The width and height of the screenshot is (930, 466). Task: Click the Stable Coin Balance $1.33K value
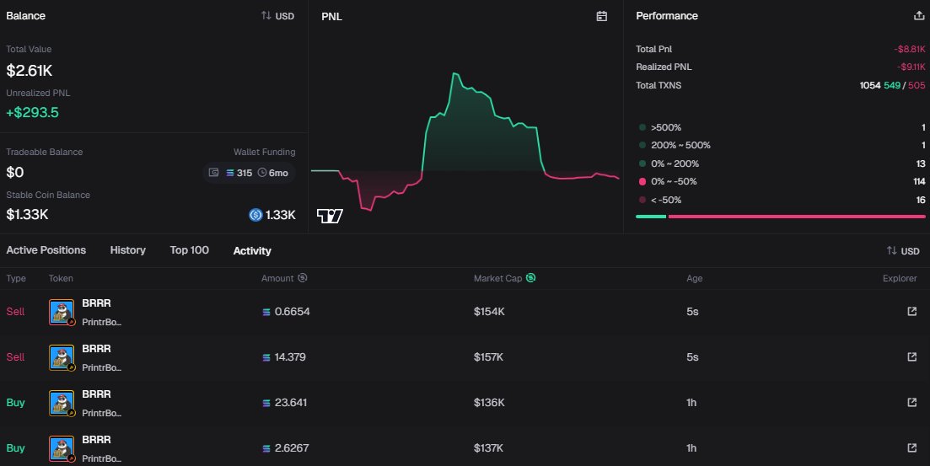click(27, 215)
